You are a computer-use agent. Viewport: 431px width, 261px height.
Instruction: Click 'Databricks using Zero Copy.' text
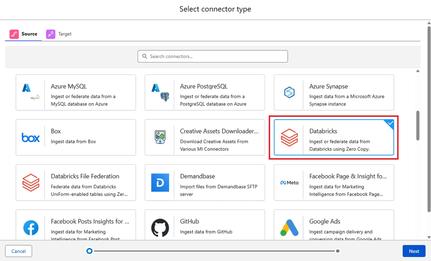[339, 149]
